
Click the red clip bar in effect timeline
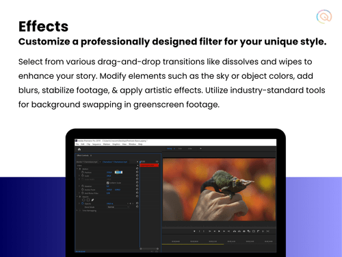tap(149, 165)
